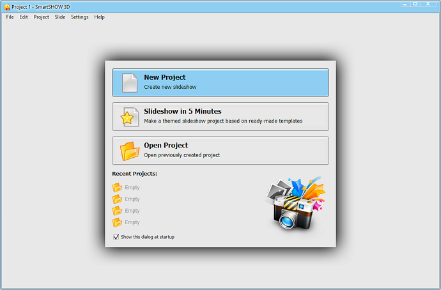Viewport: 441px width, 290px height.
Task: Open the File menu
Action: tap(10, 17)
